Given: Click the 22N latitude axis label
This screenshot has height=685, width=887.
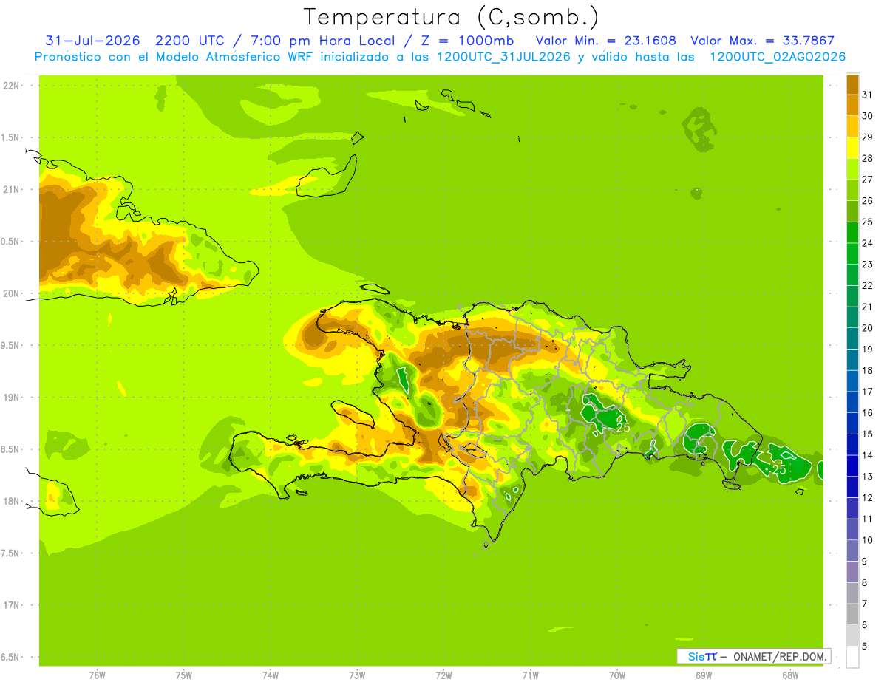Looking at the screenshot, I should click(x=11, y=86).
